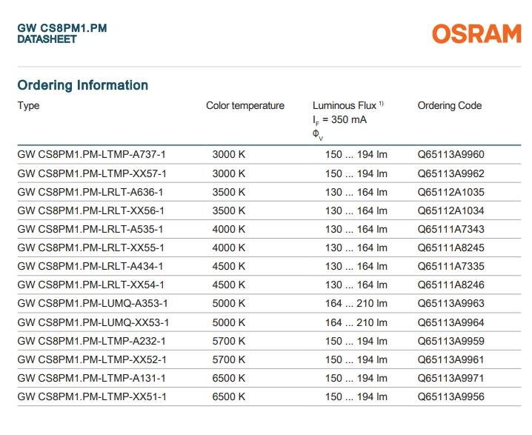The image size is (532, 435).
Task: Click ordering code Q65113A9959
Action: 451,341
